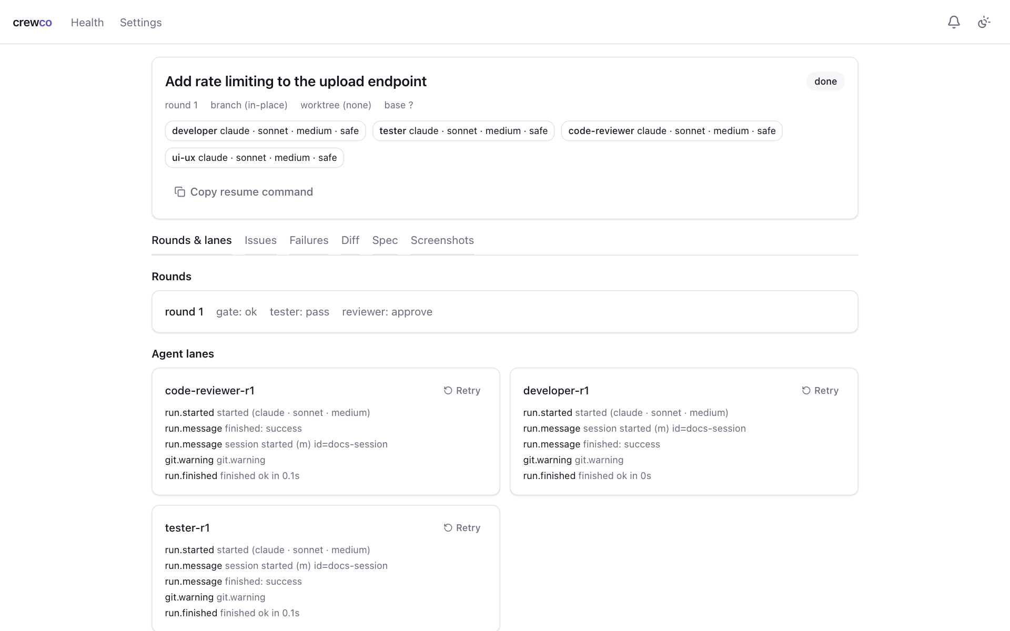Click the code-reviewer claude sonnet chip
The width and height of the screenshot is (1010, 631).
[672, 131]
